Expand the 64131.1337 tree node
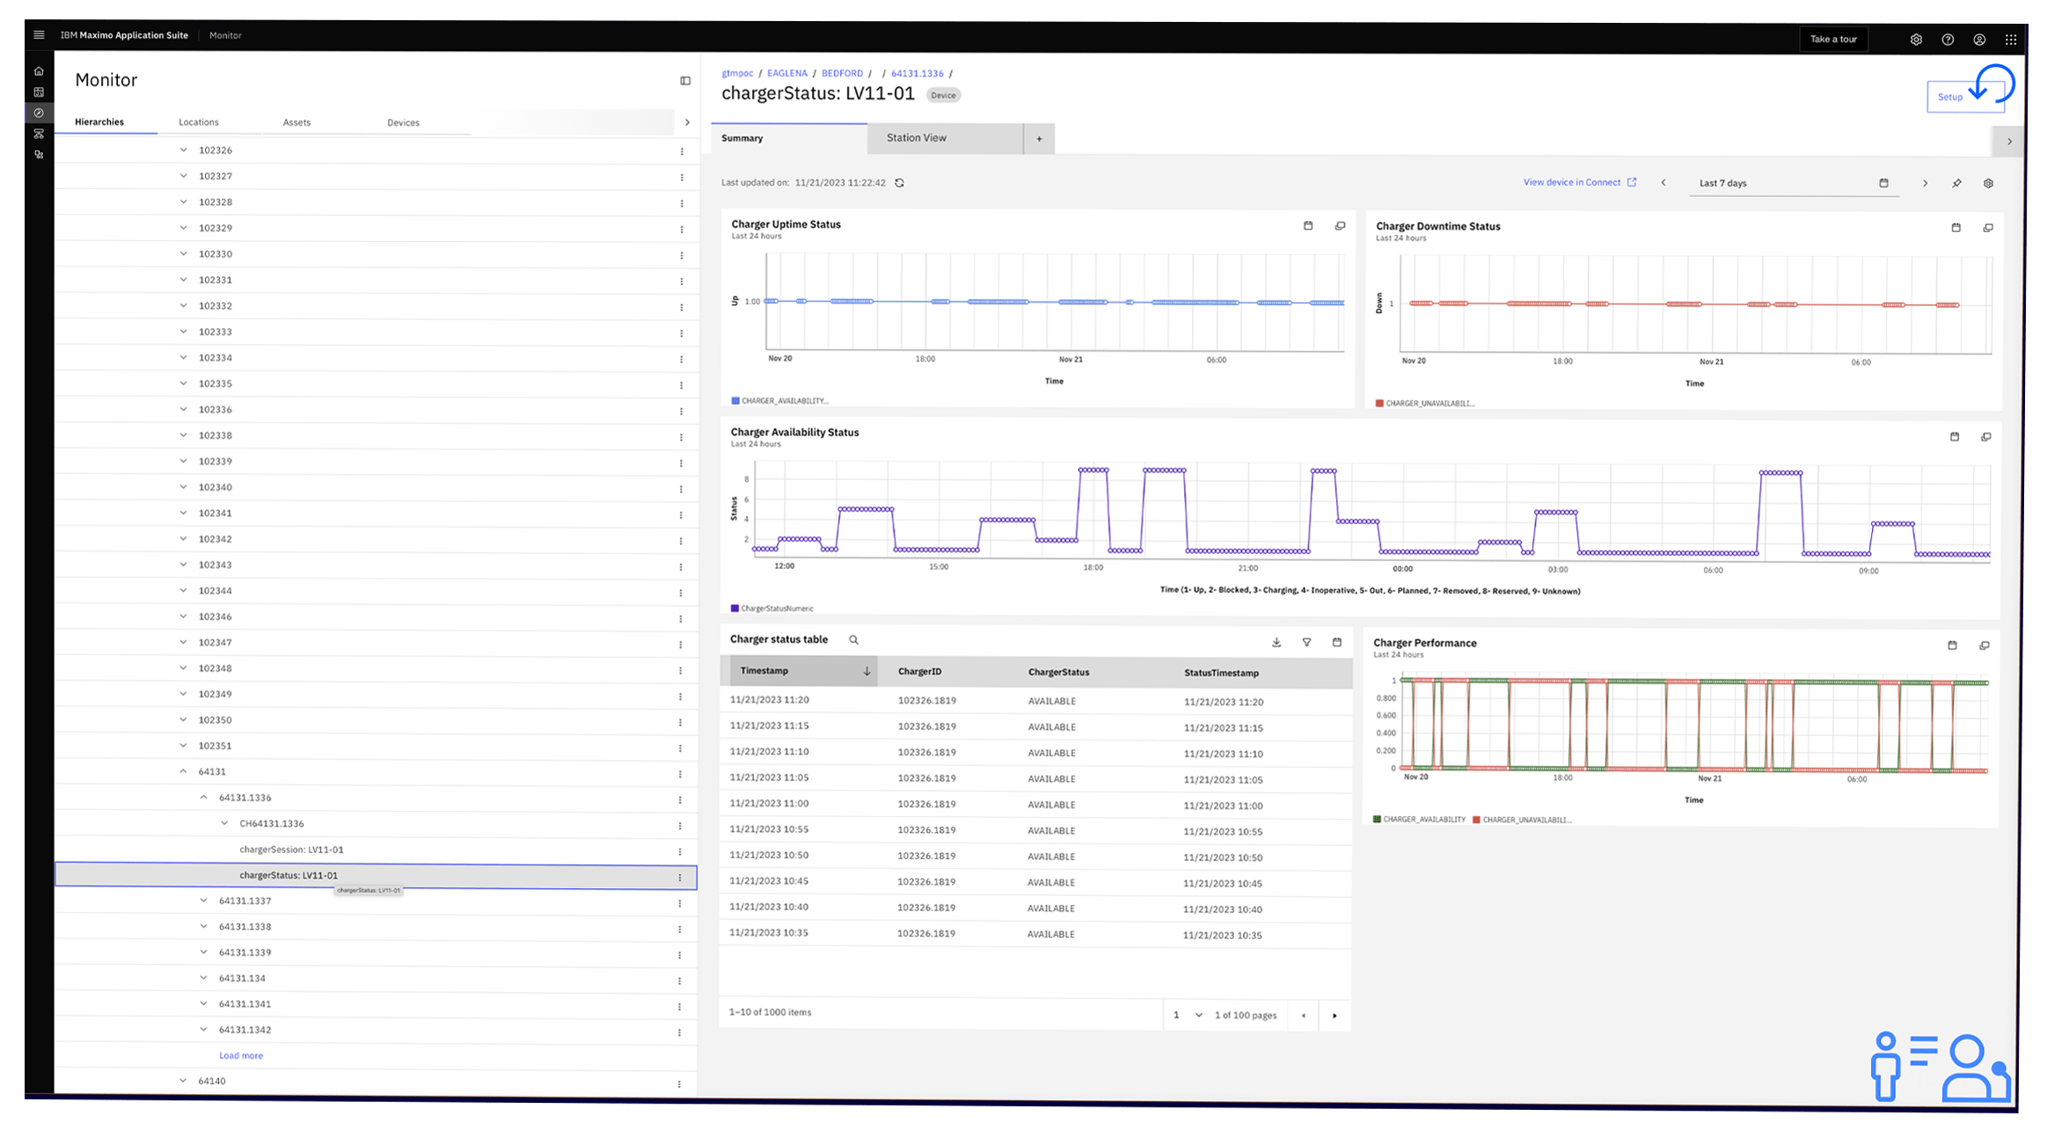The image size is (2047, 1138). [x=203, y=901]
